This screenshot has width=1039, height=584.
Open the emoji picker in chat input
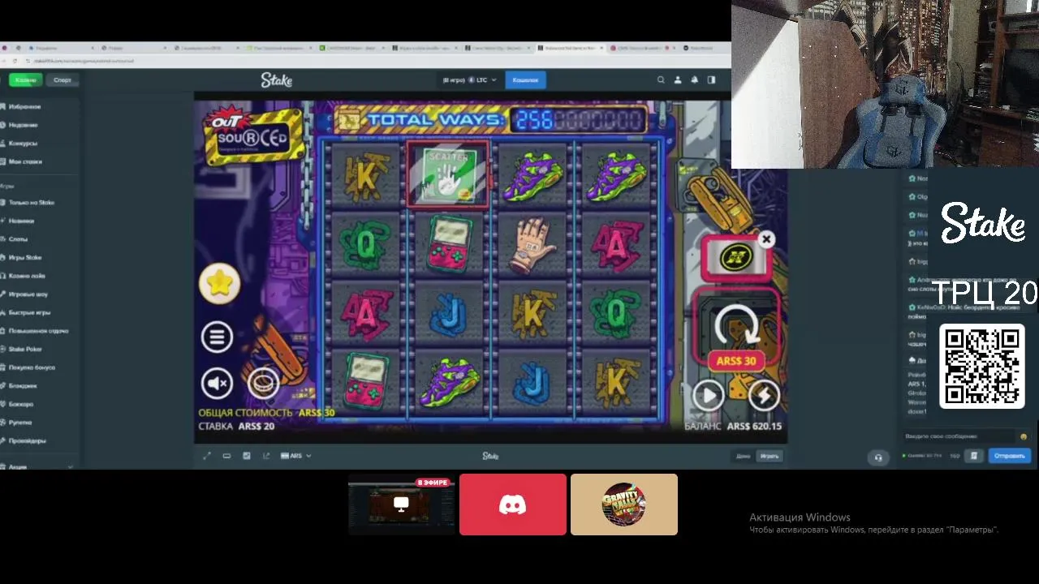[x=1024, y=436]
